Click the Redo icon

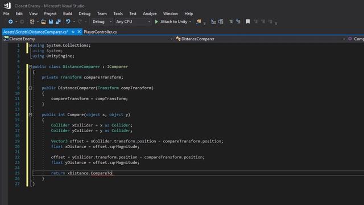tap(80, 22)
